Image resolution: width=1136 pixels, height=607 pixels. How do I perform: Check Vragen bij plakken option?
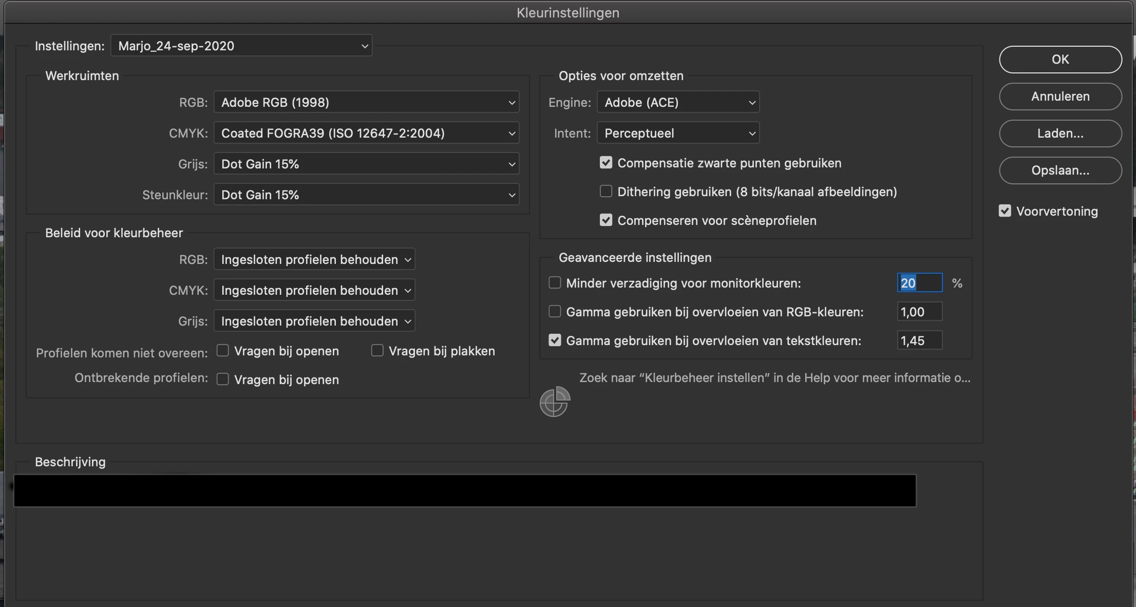(377, 351)
